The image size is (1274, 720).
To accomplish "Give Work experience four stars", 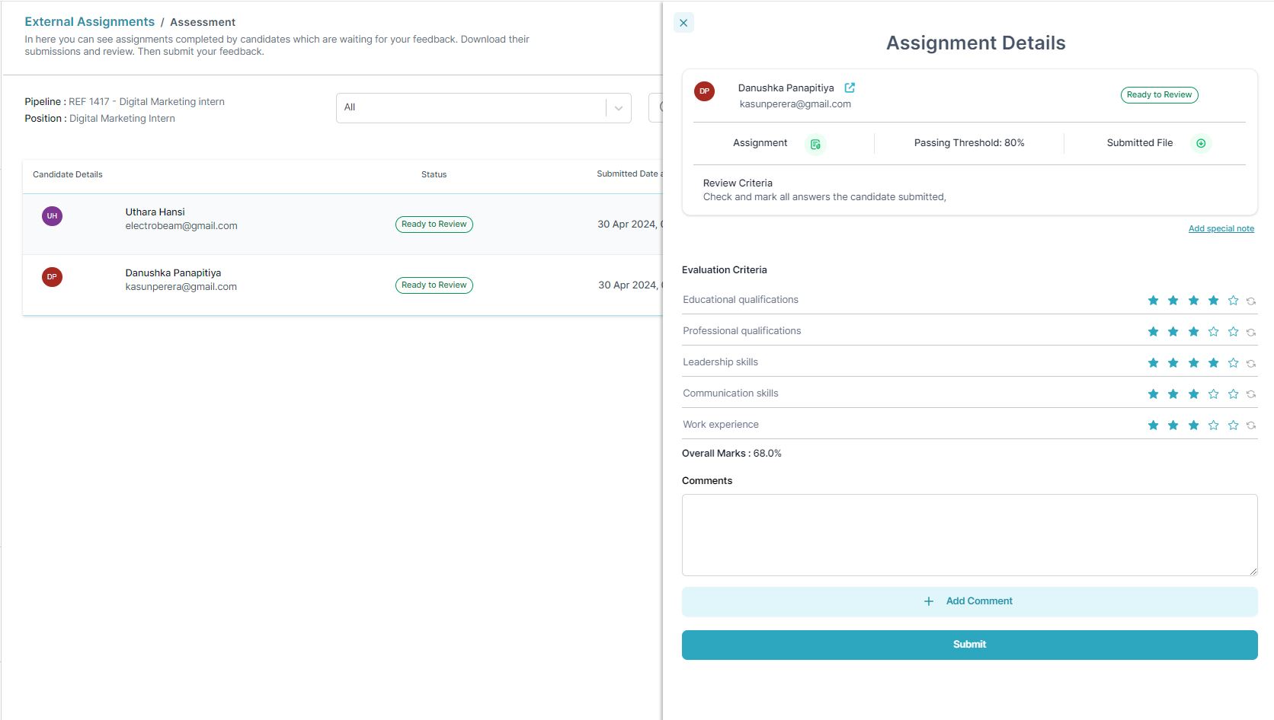I will (x=1214, y=425).
